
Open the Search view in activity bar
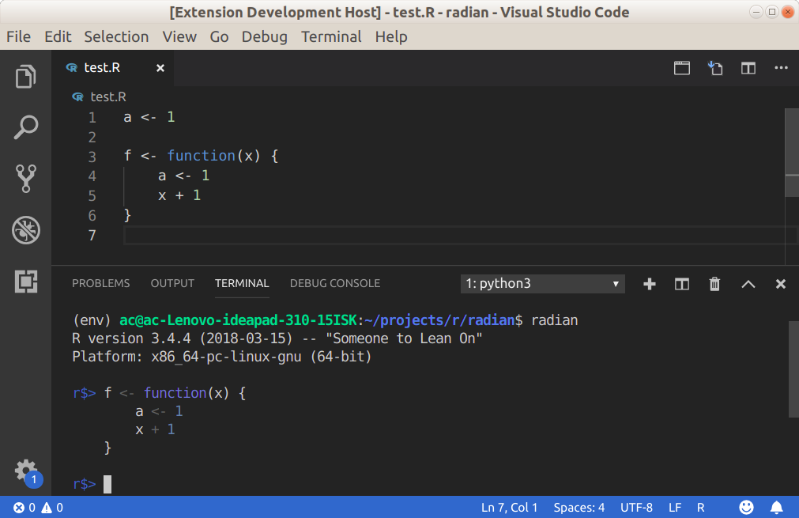[x=25, y=127]
